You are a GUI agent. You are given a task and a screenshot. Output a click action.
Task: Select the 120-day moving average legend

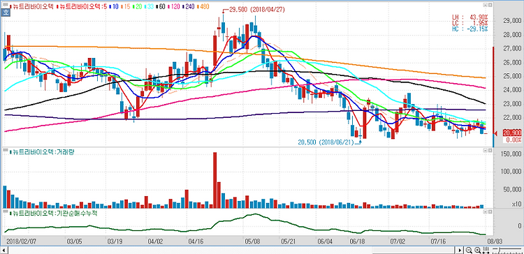pos(174,6)
